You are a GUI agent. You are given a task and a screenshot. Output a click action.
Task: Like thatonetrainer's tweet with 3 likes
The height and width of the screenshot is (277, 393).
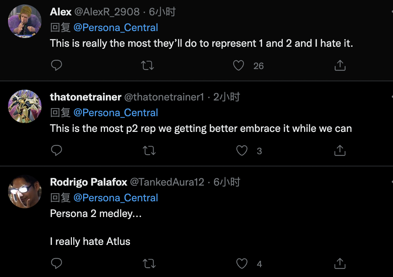[x=242, y=150]
